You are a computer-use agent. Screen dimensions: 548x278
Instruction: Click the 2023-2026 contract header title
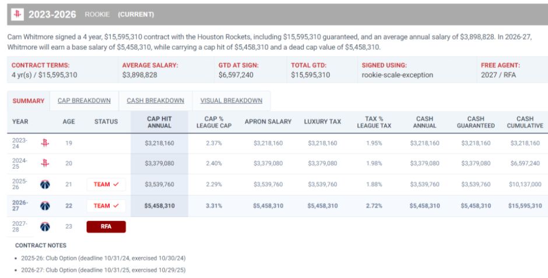click(x=52, y=15)
